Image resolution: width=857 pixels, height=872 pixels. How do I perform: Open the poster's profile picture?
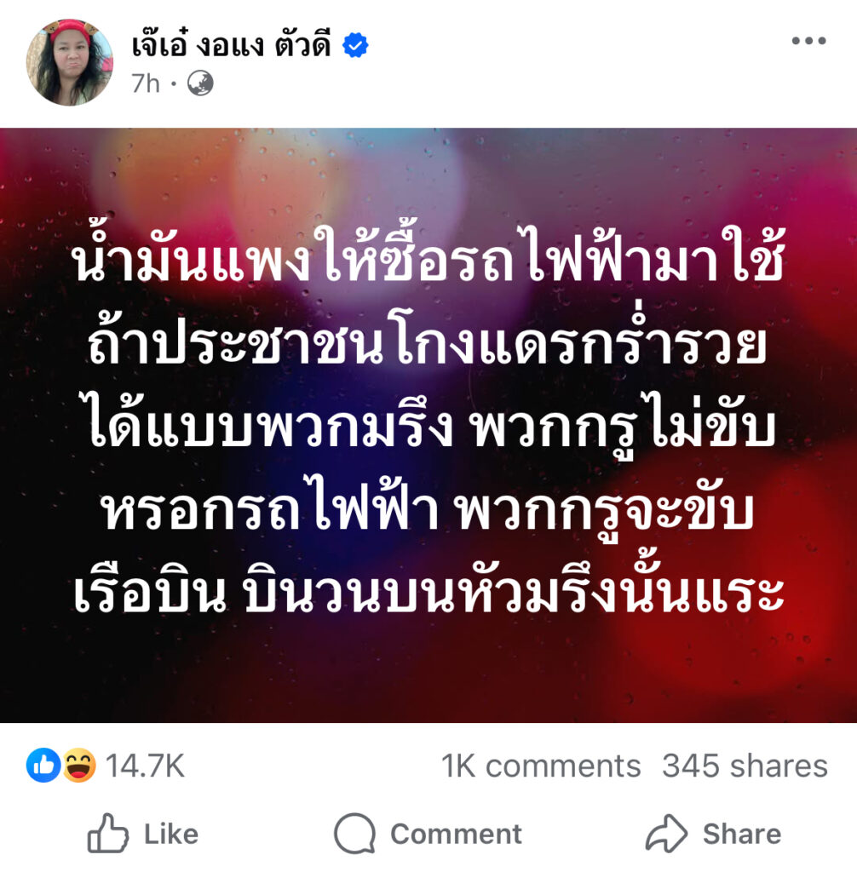pos(69,62)
